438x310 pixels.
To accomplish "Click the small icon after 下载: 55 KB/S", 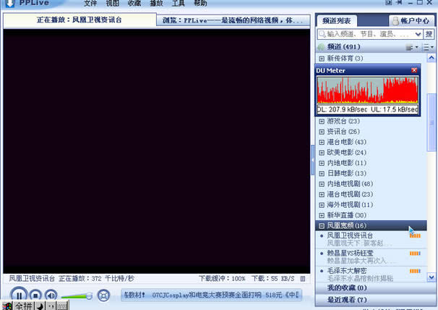I will [x=303, y=279].
